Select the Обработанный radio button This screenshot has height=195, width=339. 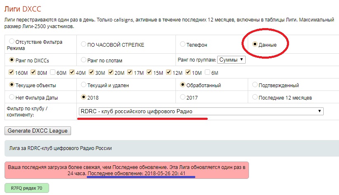(183, 85)
